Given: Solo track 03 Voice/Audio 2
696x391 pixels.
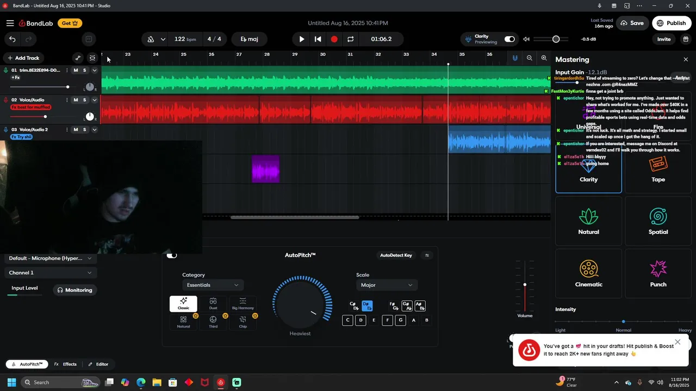Looking at the screenshot, I should click(x=84, y=130).
